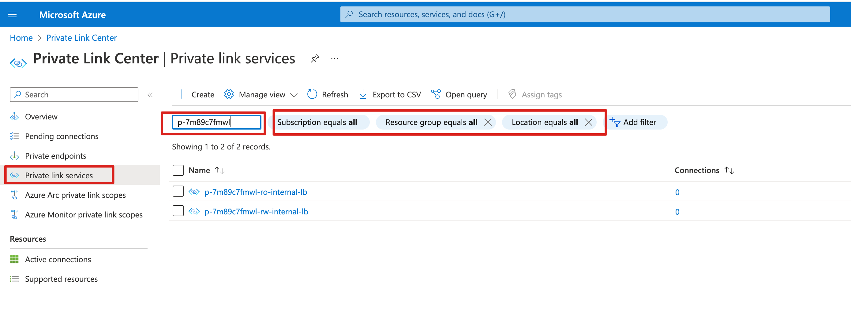Click the Private Link Center header icon
The image size is (851, 313).
click(x=18, y=63)
